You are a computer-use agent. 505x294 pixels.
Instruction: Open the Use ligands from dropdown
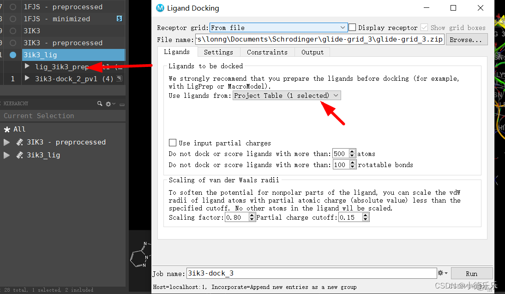(x=287, y=96)
